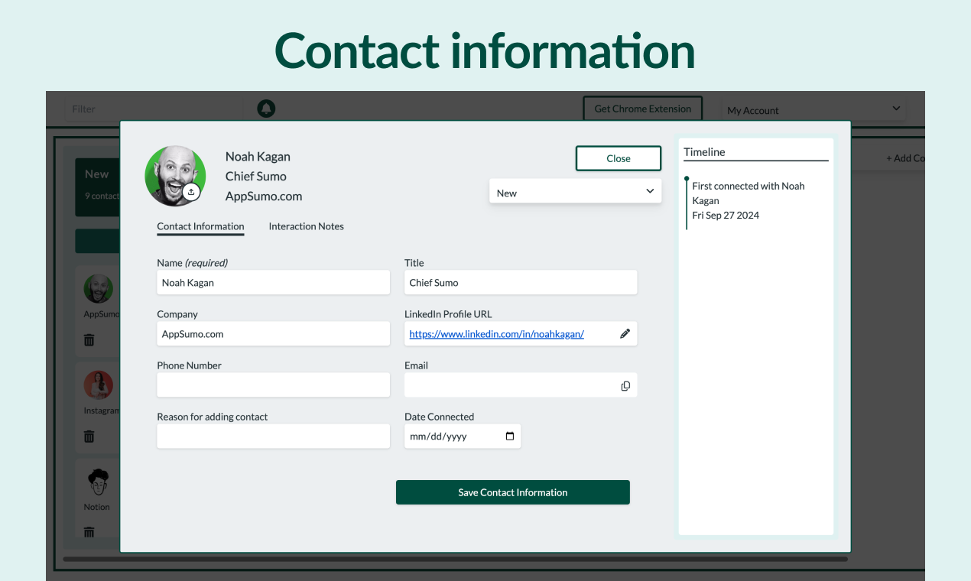Click the Filter search field
971x581 pixels.
pyautogui.click(x=154, y=109)
